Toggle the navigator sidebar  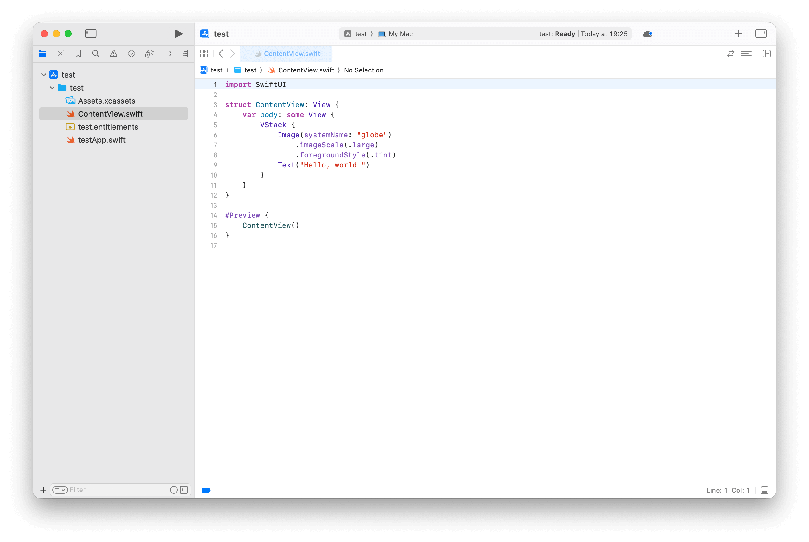(91, 33)
